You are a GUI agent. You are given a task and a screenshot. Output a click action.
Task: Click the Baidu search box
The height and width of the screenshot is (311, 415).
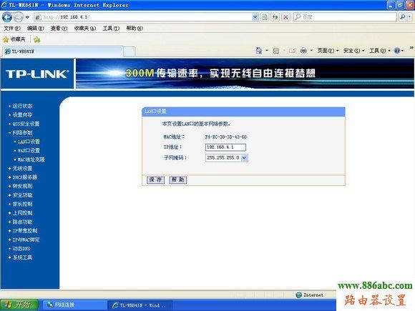click(x=346, y=17)
